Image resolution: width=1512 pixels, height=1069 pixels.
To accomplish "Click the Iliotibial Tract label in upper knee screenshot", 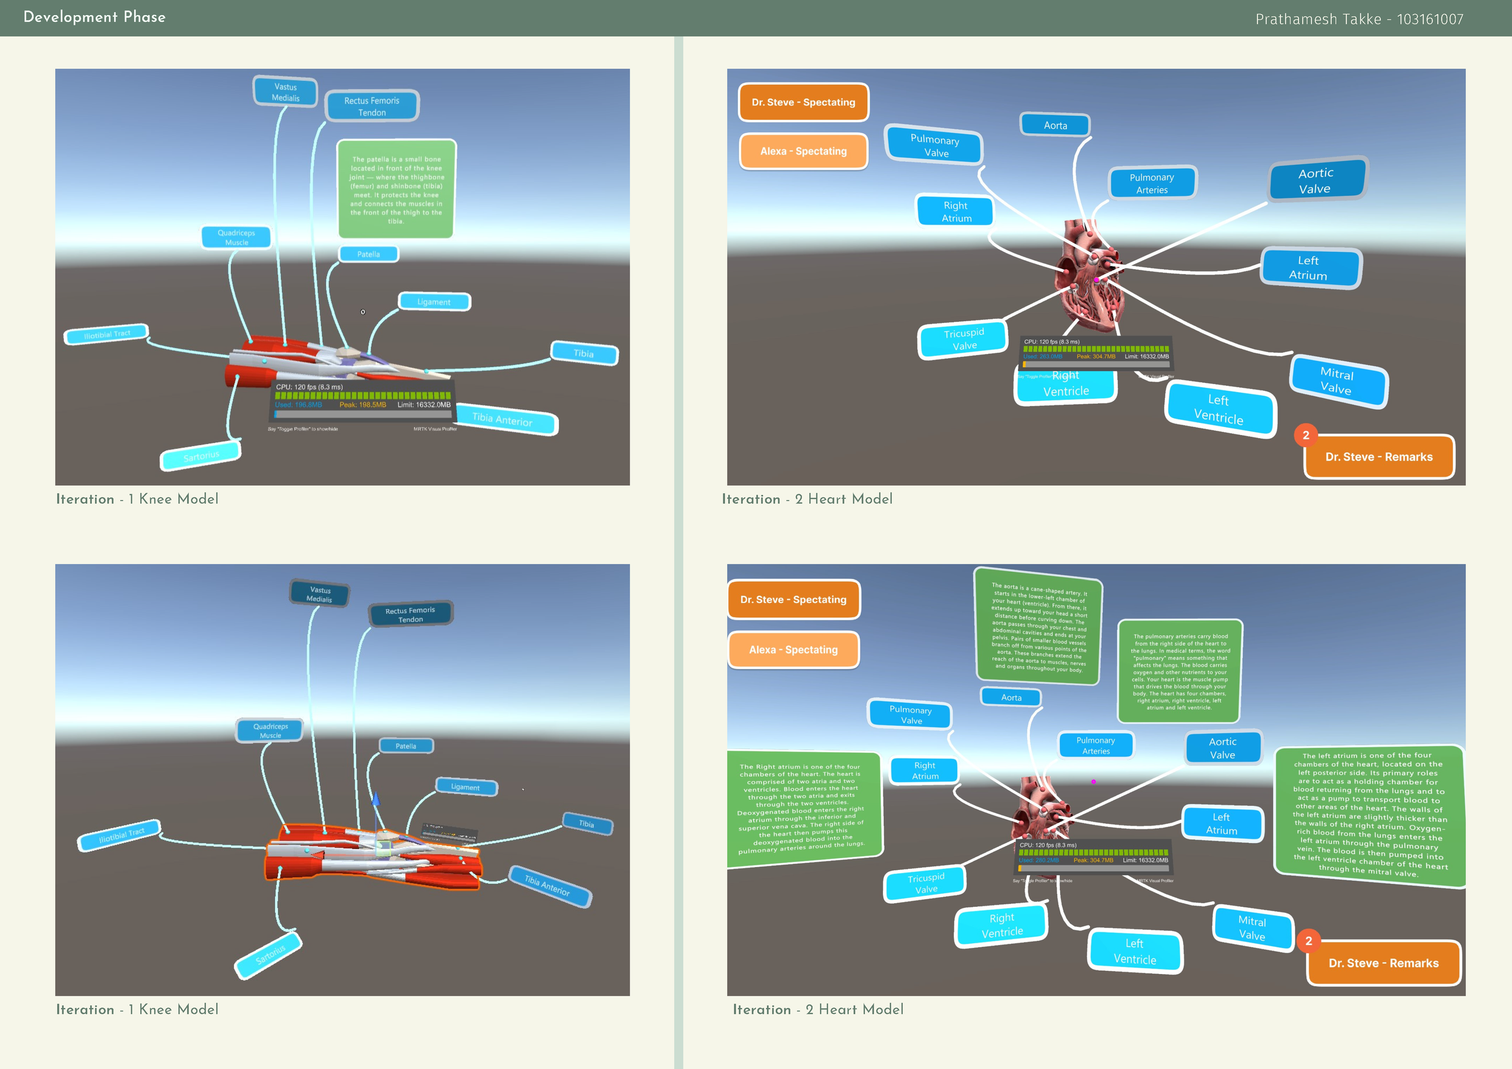I will [106, 335].
